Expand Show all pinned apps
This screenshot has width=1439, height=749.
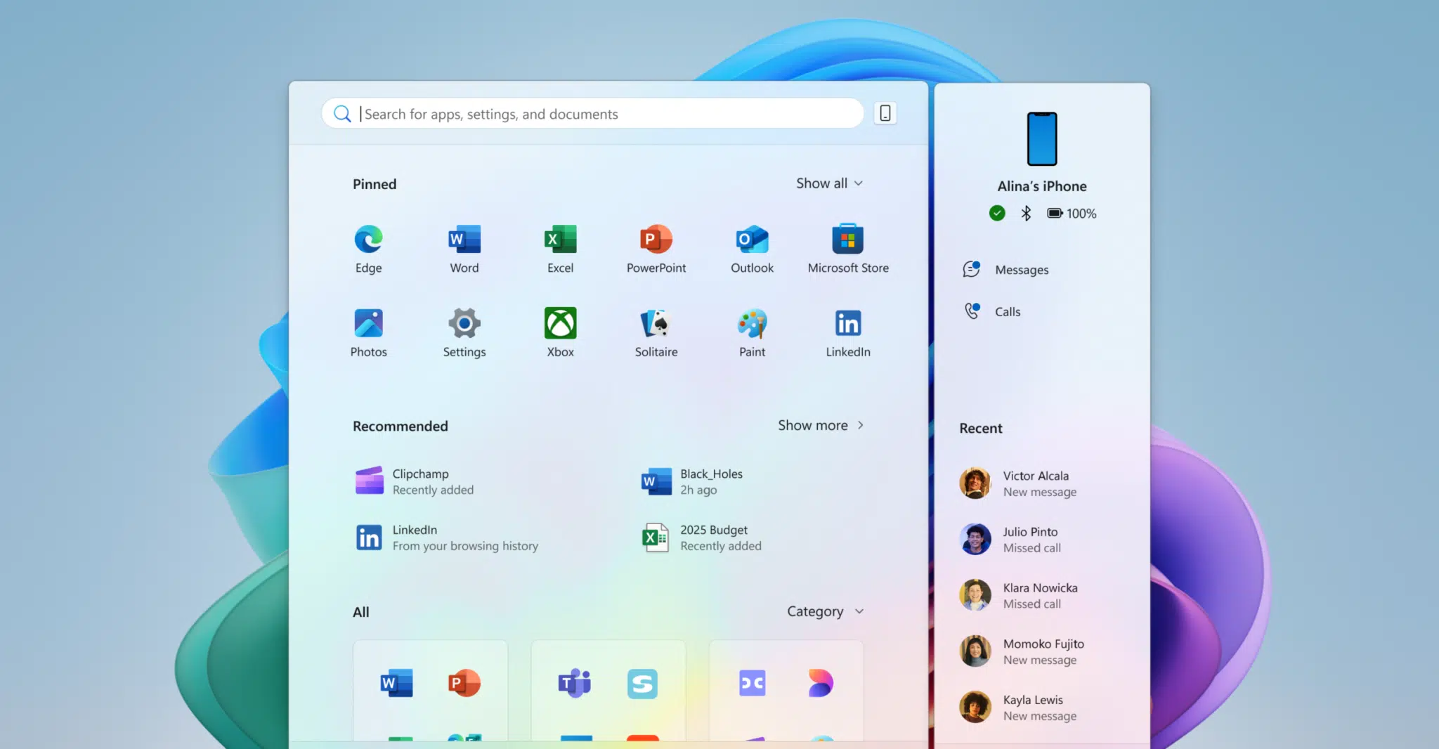click(x=830, y=183)
